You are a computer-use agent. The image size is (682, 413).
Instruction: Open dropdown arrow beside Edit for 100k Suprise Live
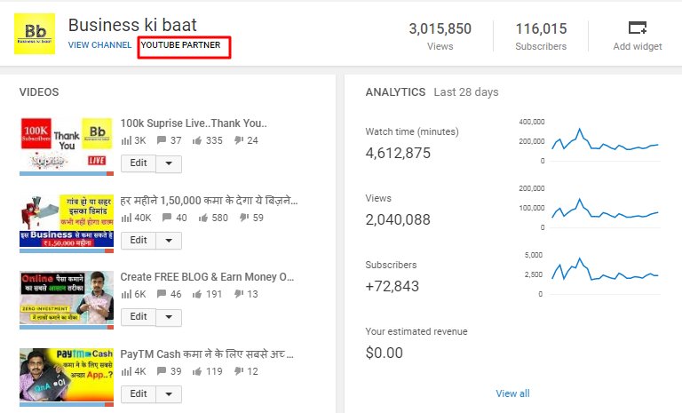pyautogui.click(x=169, y=163)
